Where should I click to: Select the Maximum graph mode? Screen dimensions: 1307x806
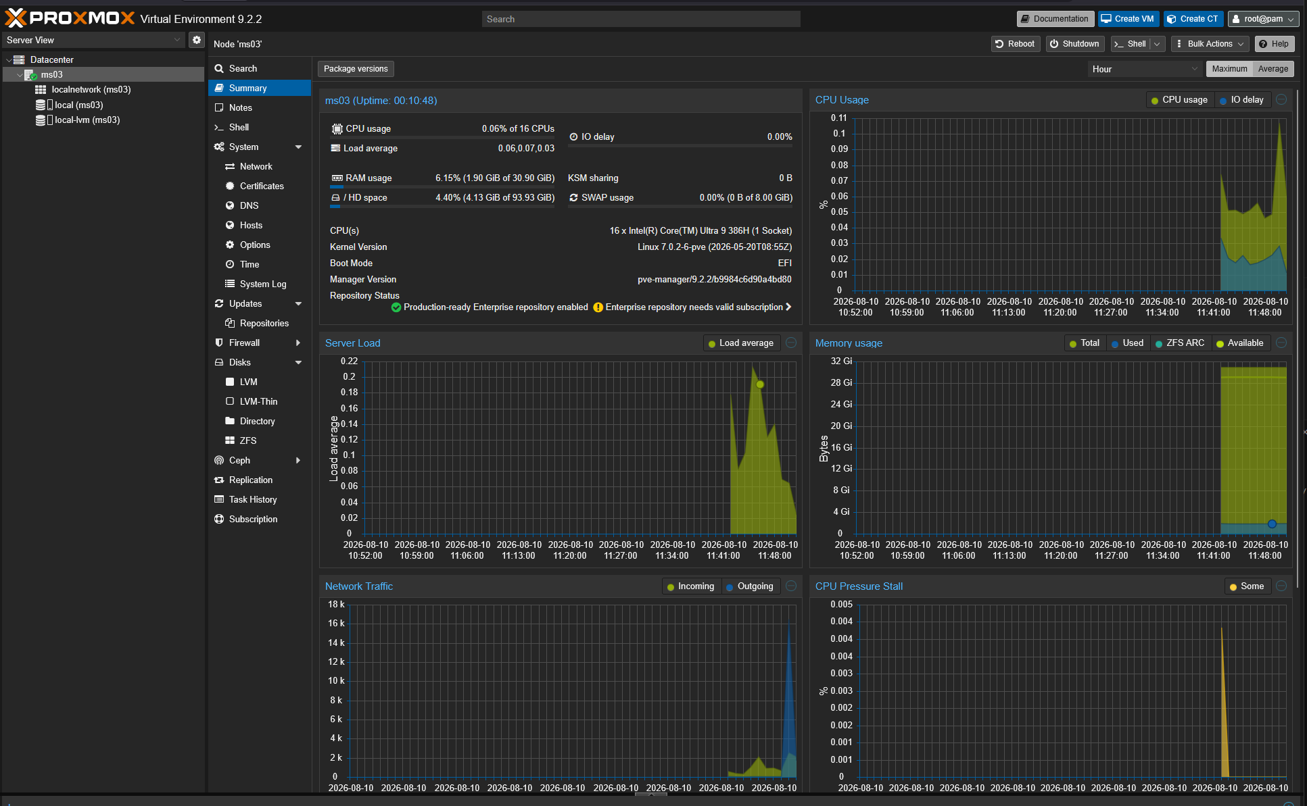[1229, 69]
